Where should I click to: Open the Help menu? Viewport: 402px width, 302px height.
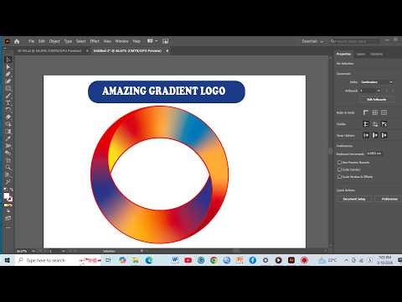[137, 41]
